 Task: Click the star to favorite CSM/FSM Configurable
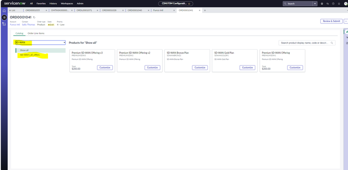coord(189,4)
